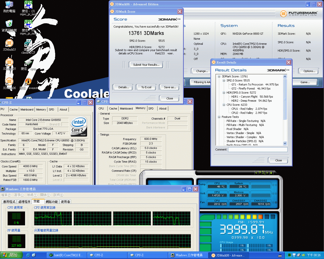
Task: Click next arrow on the Volt row
Action: (276, 194)
